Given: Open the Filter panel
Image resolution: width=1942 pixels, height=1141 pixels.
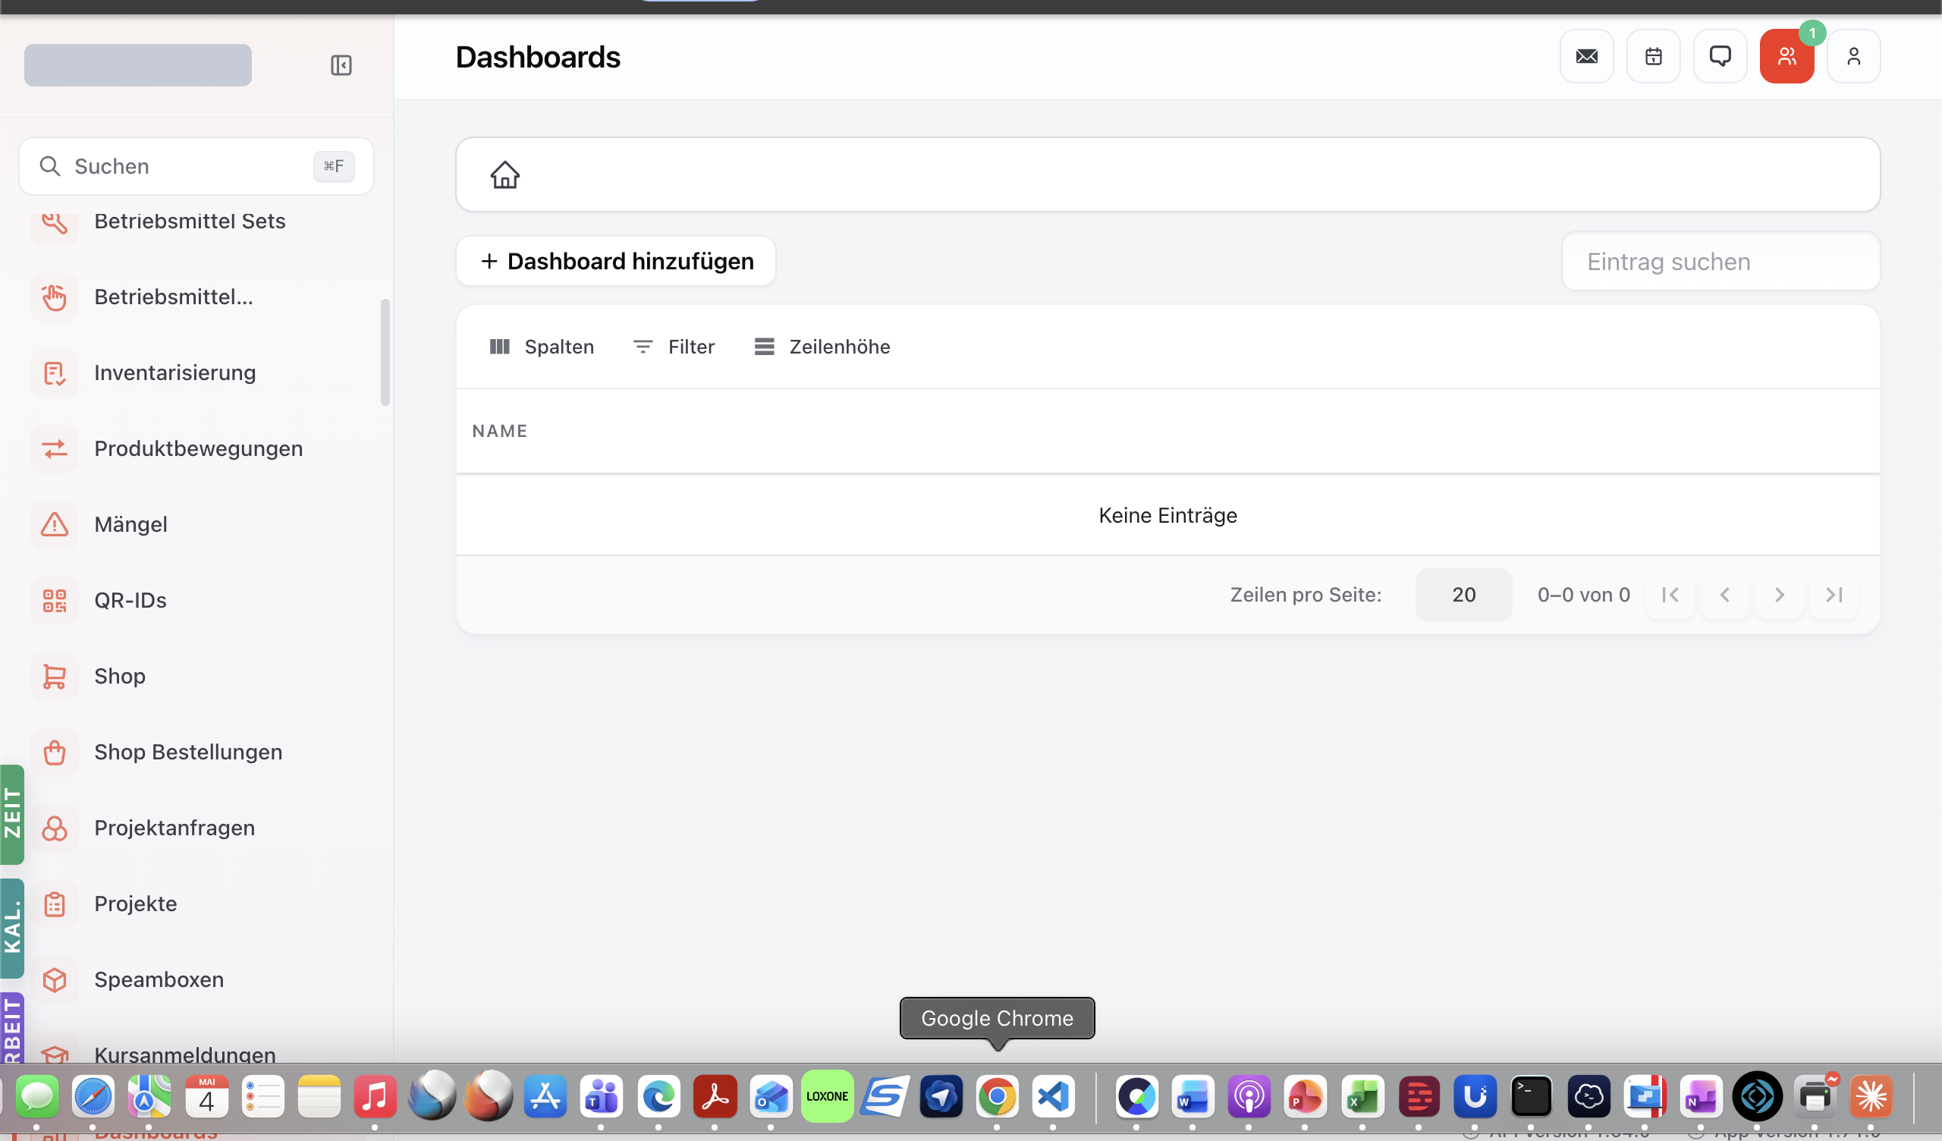Looking at the screenshot, I should point(674,347).
